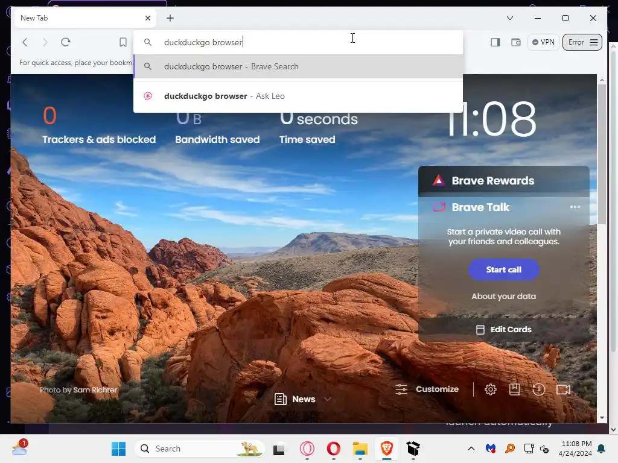Switch to Opera browser in the taskbar
Viewport: 618px width, 463px height.
(x=333, y=449)
